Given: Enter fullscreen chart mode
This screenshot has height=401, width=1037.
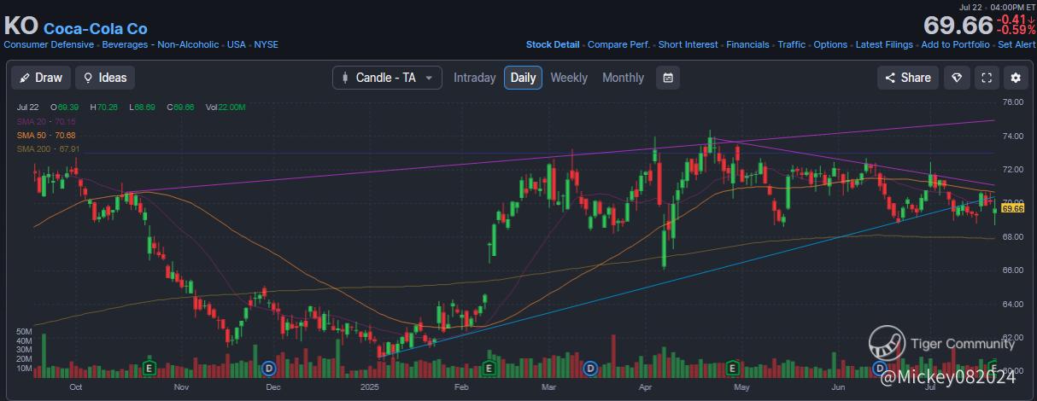Looking at the screenshot, I should (987, 78).
